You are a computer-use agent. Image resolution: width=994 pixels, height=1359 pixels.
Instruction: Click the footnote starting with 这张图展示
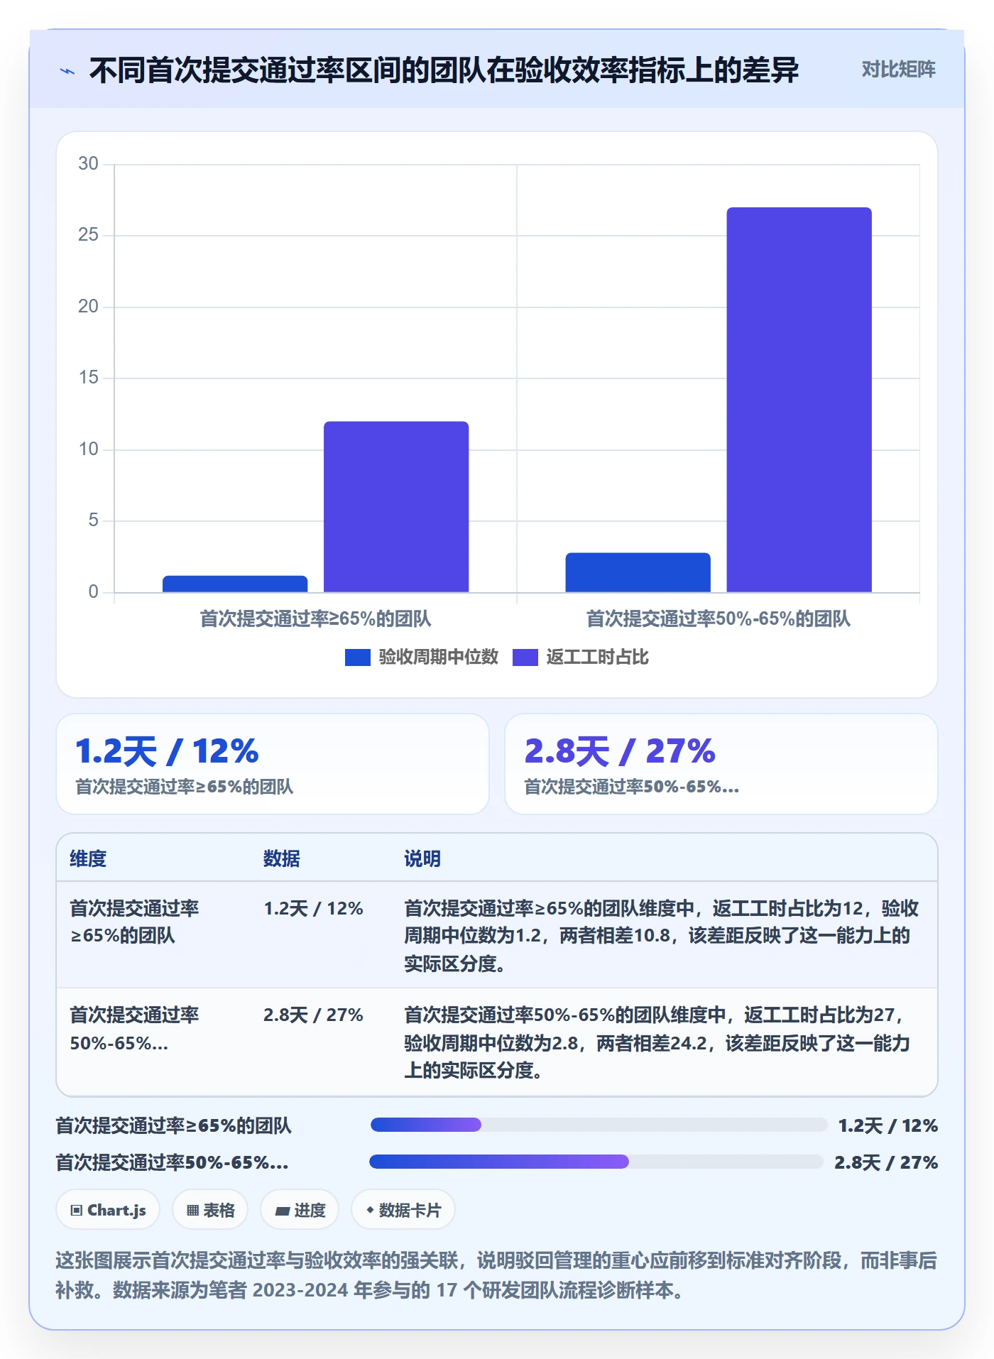[496, 1275]
